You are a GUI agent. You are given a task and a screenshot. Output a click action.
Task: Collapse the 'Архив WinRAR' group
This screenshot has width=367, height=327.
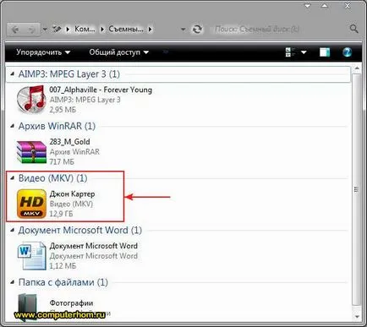[x=12, y=126]
